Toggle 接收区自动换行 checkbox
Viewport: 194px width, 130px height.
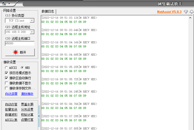point(7,78)
